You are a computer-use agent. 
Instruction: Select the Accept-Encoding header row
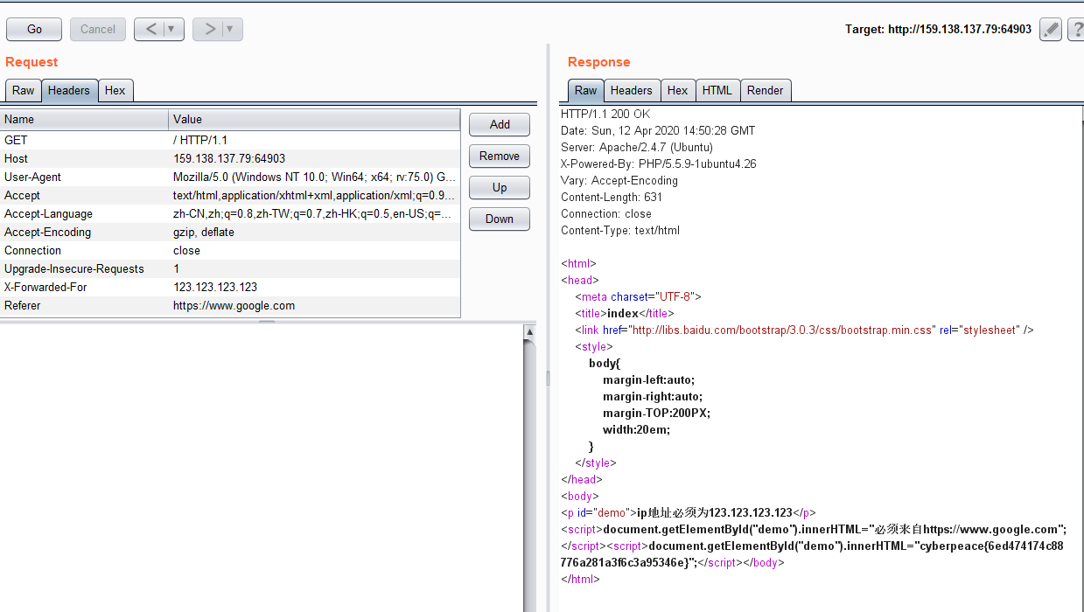tap(230, 232)
